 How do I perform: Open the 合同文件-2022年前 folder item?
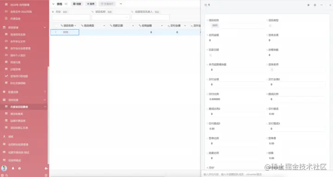click(21, 12)
